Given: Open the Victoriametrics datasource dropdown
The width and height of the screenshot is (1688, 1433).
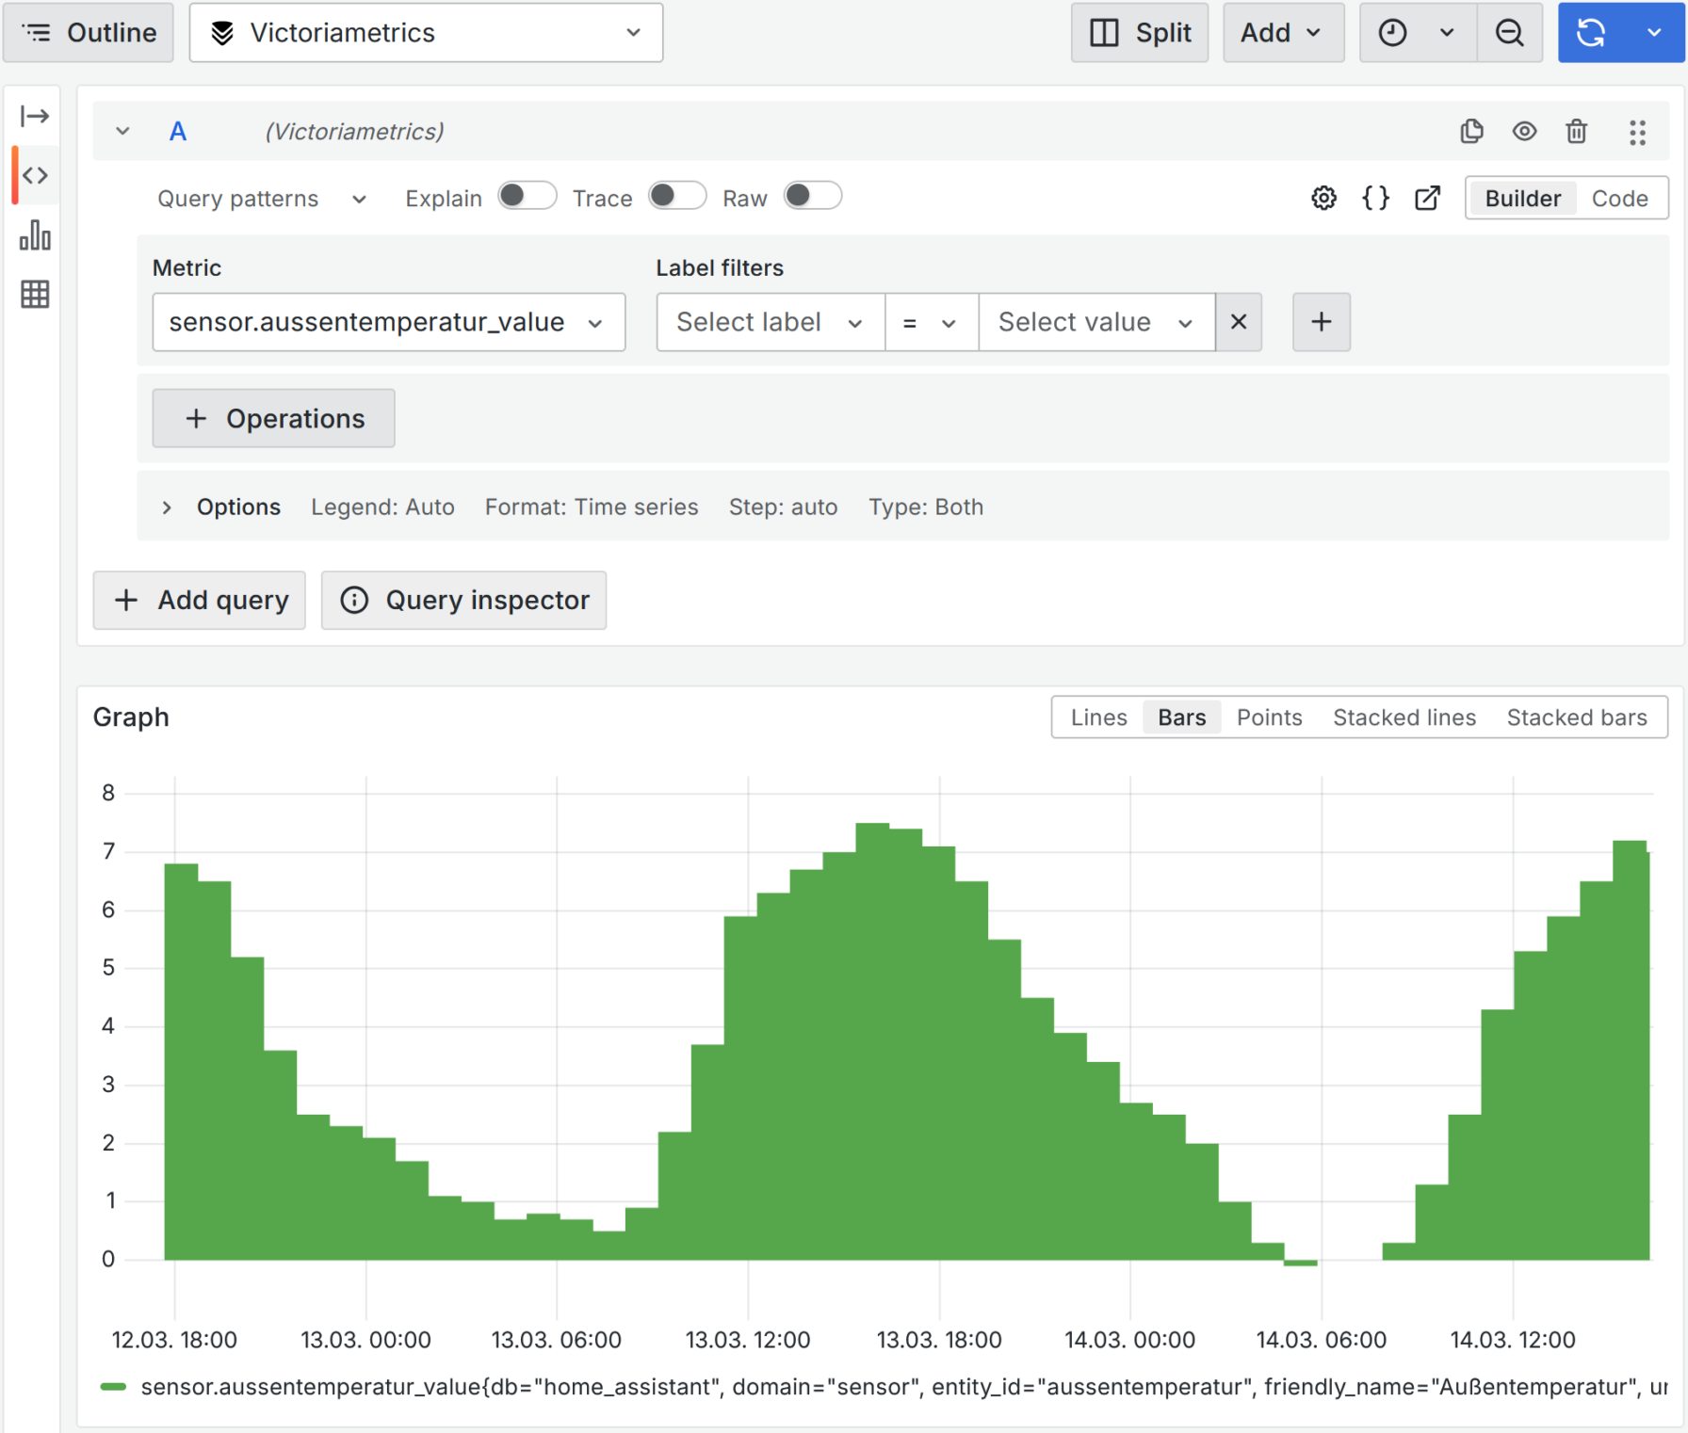Looking at the screenshot, I should pyautogui.click(x=426, y=32).
